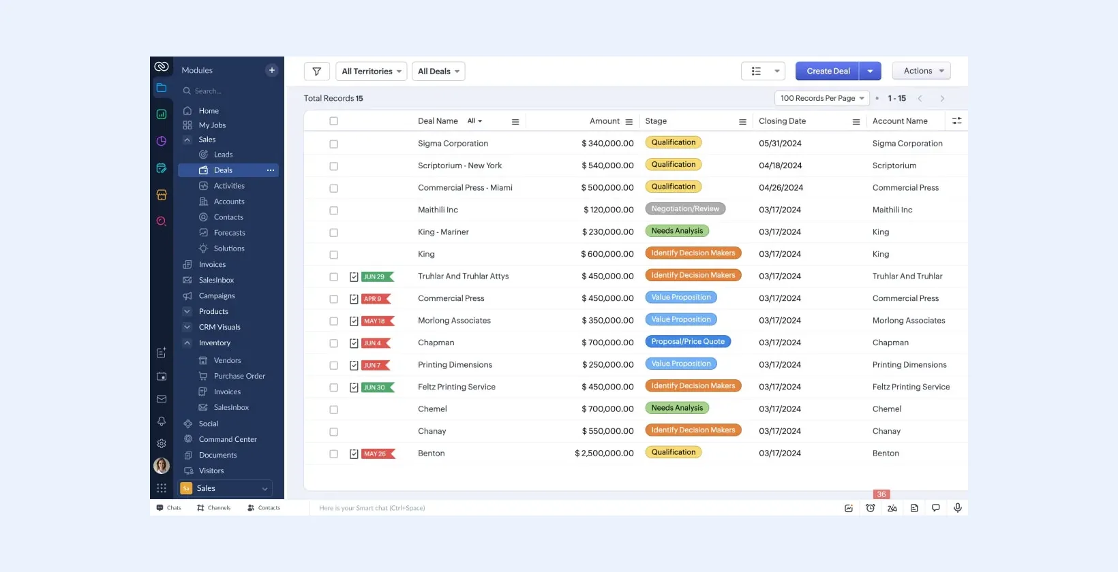Open the alarm clock reminders icon

[x=871, y=508]
